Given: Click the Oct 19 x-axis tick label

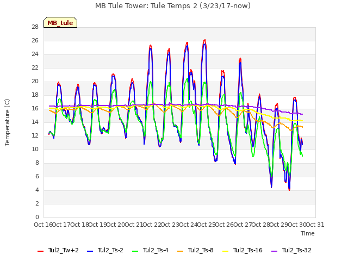Looking at the screenshot, I should point(97,225).
